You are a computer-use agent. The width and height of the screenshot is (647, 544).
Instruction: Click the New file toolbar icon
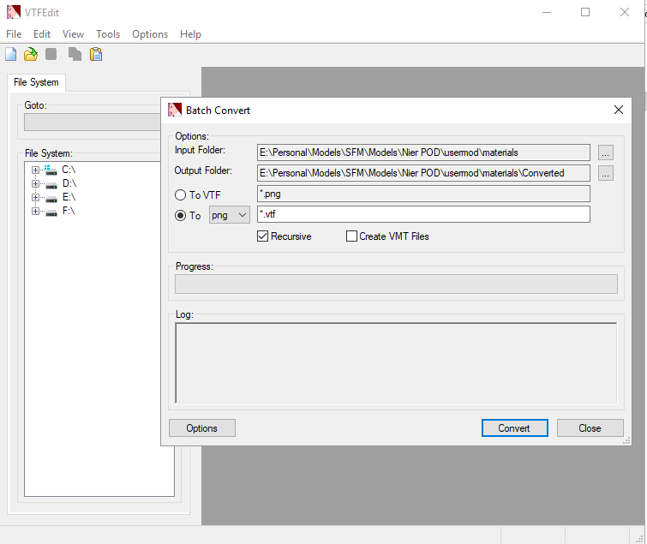pyautogui.click(x=11, y=55)
